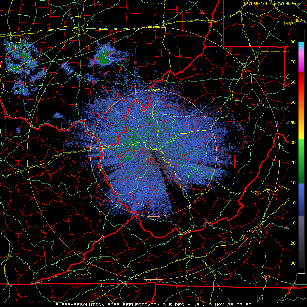This screenshot has height=307, width=307.
Task: Click the reflectivity color legend bar
Action: [301, 151]
